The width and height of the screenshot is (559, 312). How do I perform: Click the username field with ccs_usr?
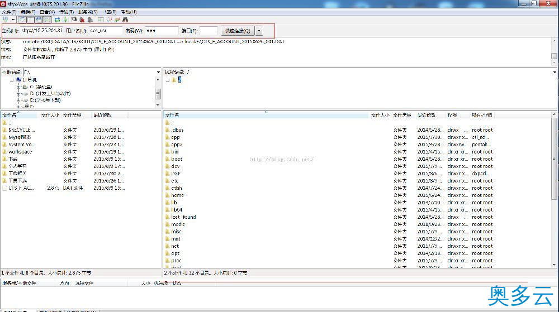point(106,31)
